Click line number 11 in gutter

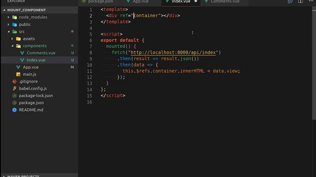[x=89, y=71]
